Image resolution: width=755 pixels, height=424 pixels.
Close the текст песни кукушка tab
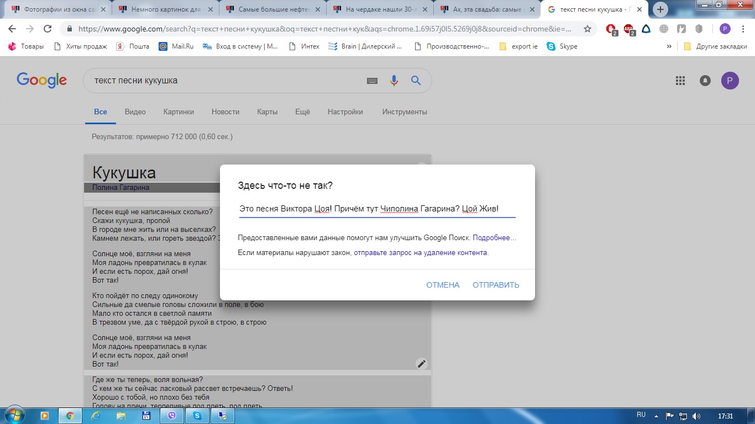pos(639,9)
